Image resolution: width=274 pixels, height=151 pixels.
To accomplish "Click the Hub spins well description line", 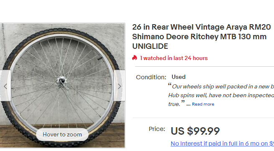I will 221,95.
